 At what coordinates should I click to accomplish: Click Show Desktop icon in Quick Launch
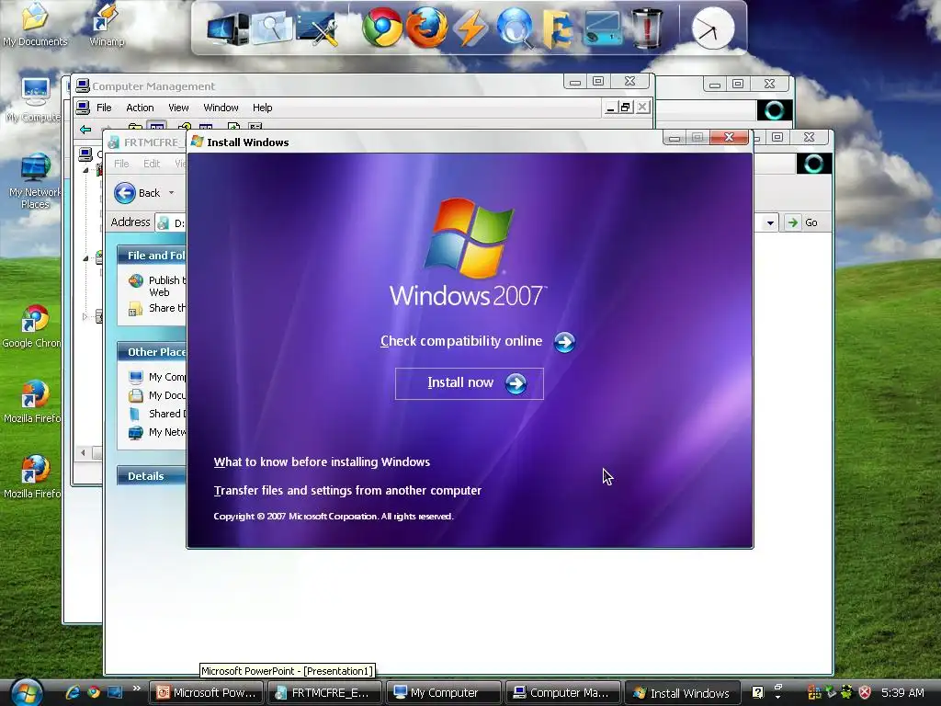tap(115, 692)
